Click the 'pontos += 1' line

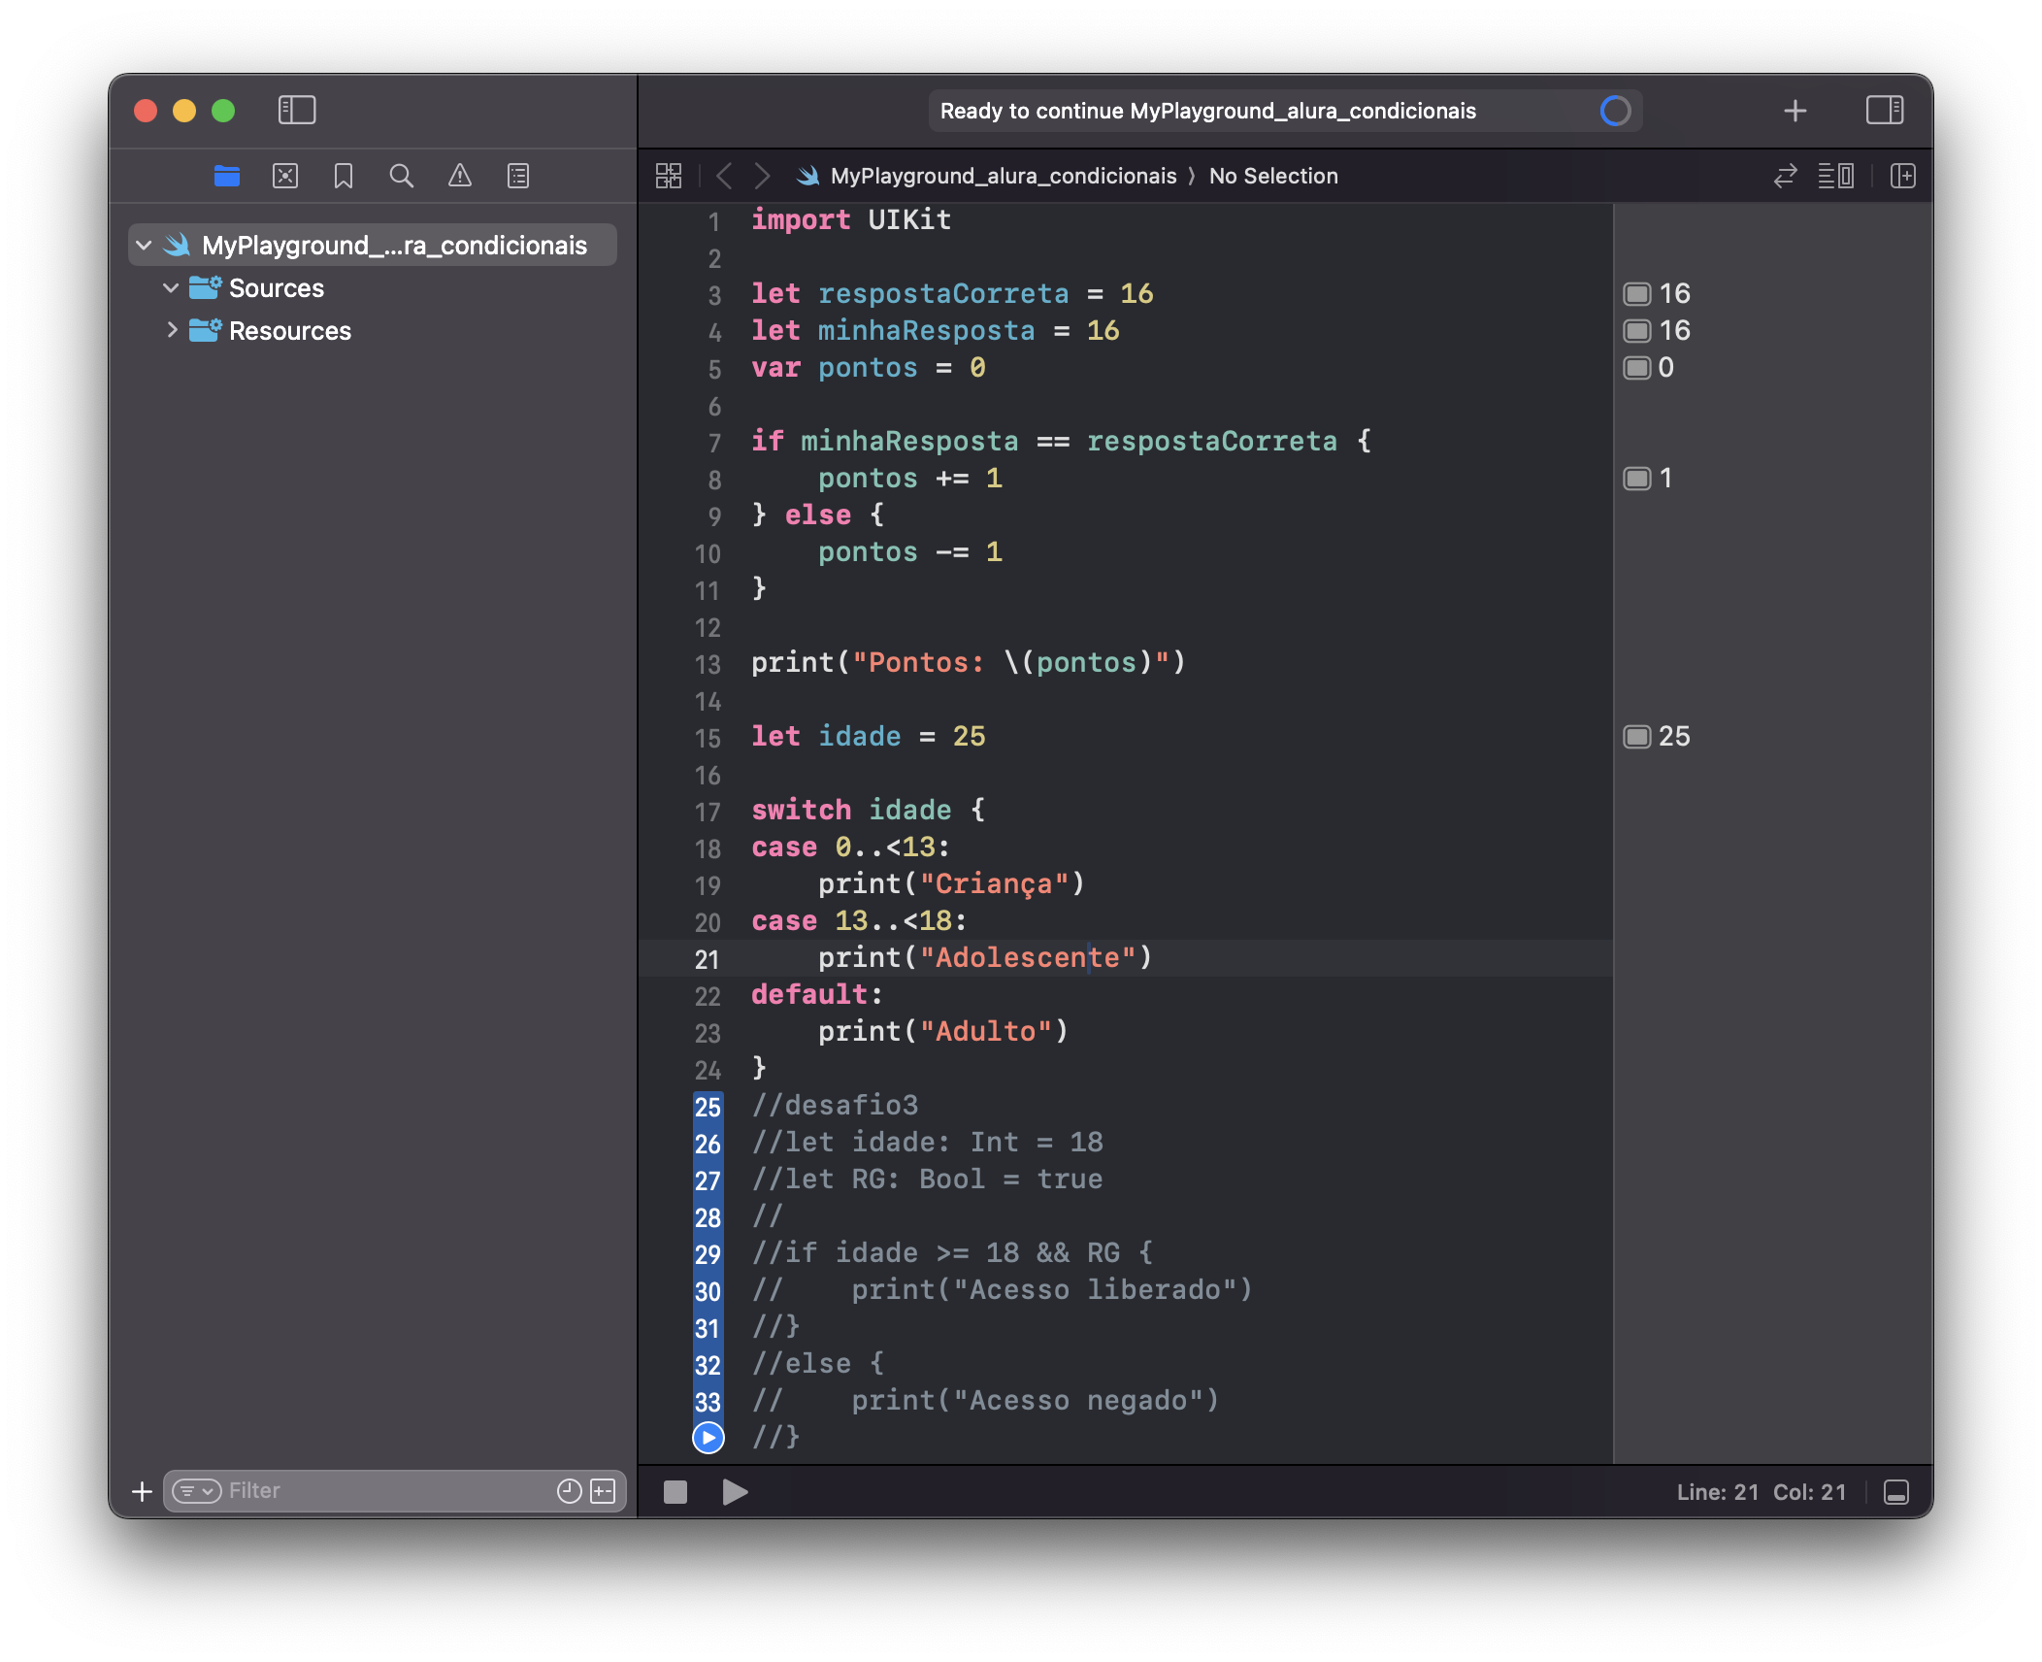910,478
